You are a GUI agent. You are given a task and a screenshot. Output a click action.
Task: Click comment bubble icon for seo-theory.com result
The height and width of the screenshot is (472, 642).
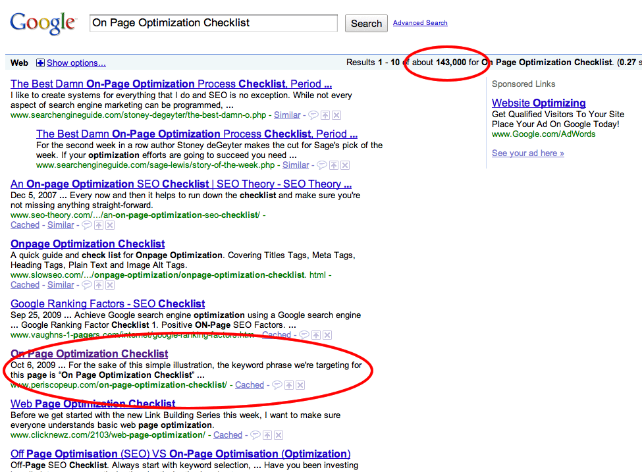(x=87, y=224)
